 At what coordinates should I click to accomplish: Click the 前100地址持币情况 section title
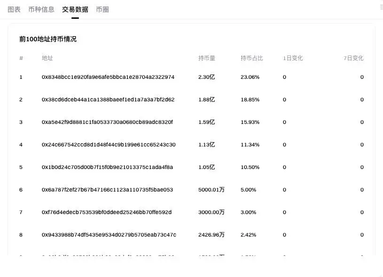(x=47, y=39)
